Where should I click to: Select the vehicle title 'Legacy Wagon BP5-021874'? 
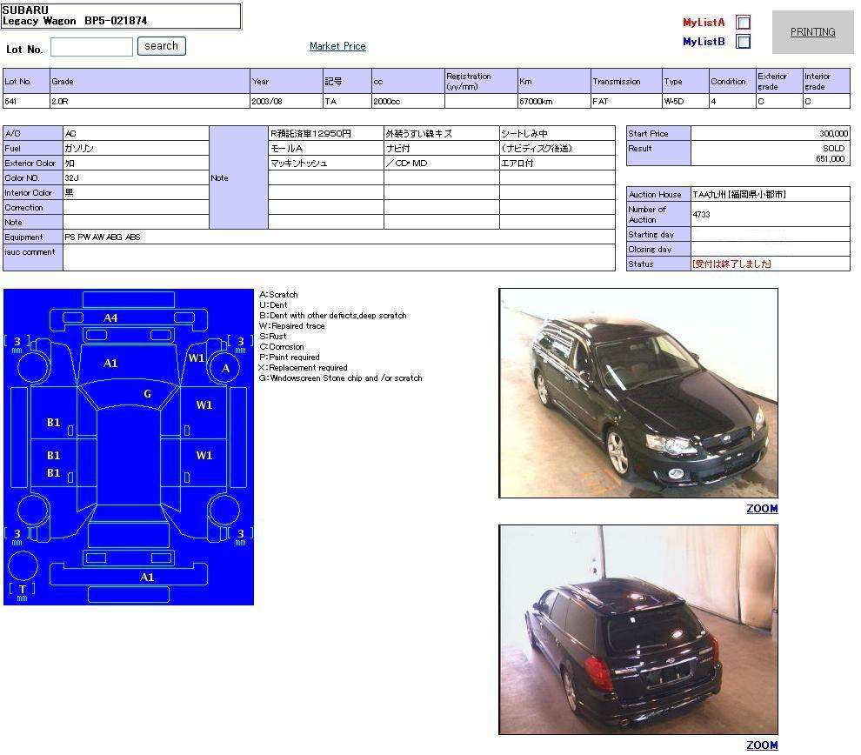click(x=75, y=22)
